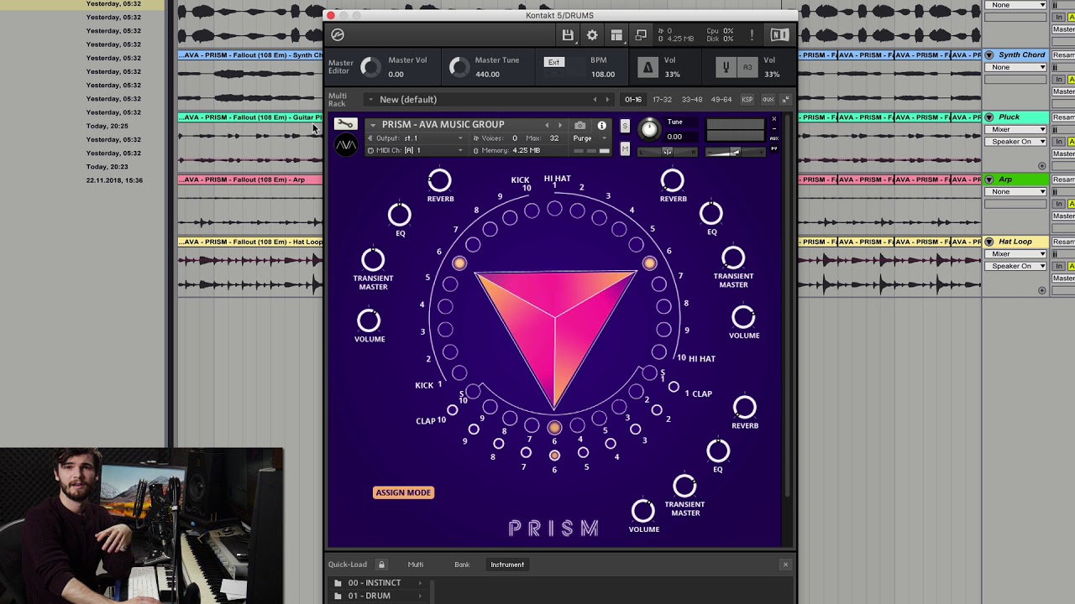Open the workspace panel layout menu
Image resolution: width=1075 pixels, height=604 pixels.
(616, 35)
